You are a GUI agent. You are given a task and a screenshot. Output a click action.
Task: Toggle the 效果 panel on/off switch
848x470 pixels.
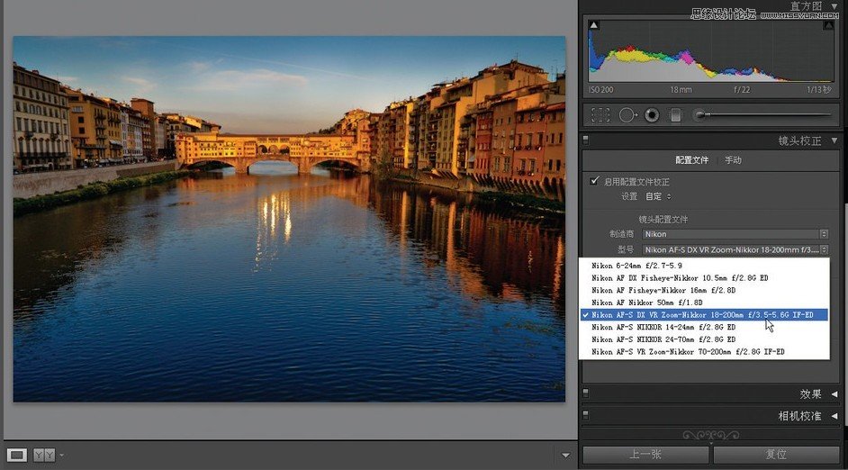click(586, 393)
